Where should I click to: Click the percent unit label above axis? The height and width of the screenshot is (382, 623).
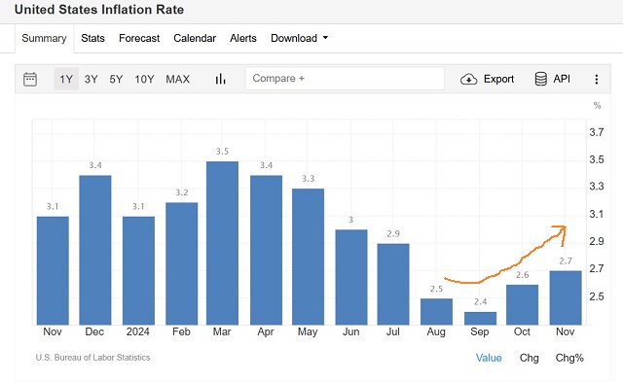(x=597, y=106)
